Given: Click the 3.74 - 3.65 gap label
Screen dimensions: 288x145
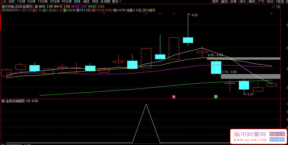Looking at the screenshot, I should [229, 72].
